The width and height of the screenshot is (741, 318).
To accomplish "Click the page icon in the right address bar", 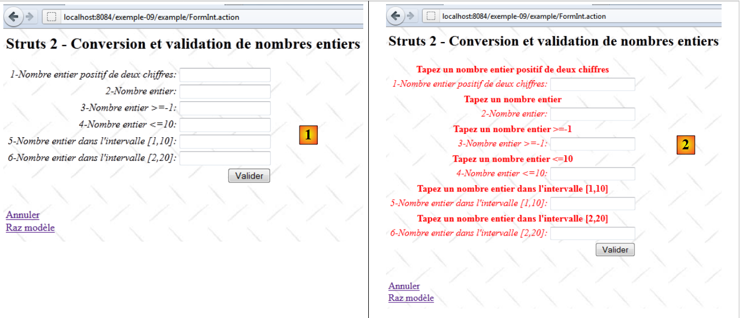I will pyautogui.click(x=430, y=16).
